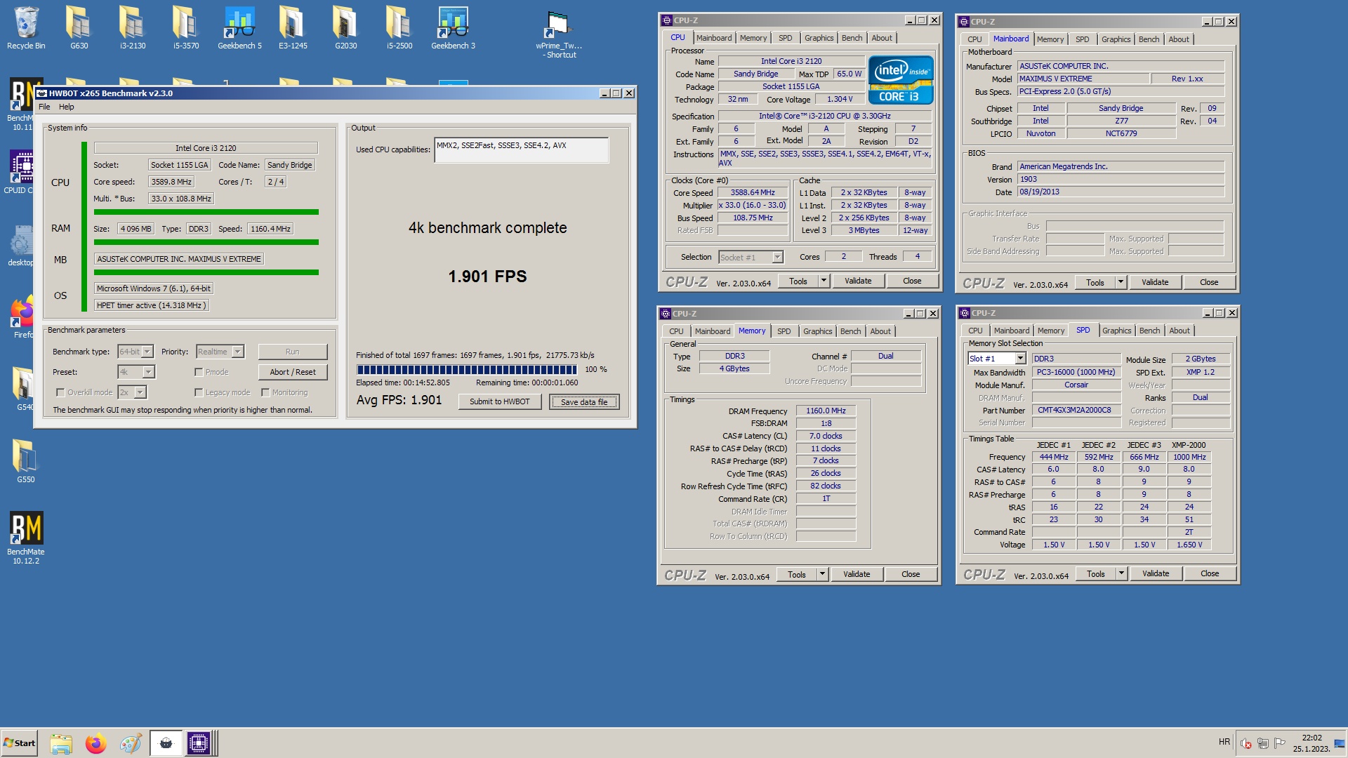The height and width of the screenshot is (758, 1348).
Task: Click Validate in CPU-Z CPU window
Action: pos(857,281)
